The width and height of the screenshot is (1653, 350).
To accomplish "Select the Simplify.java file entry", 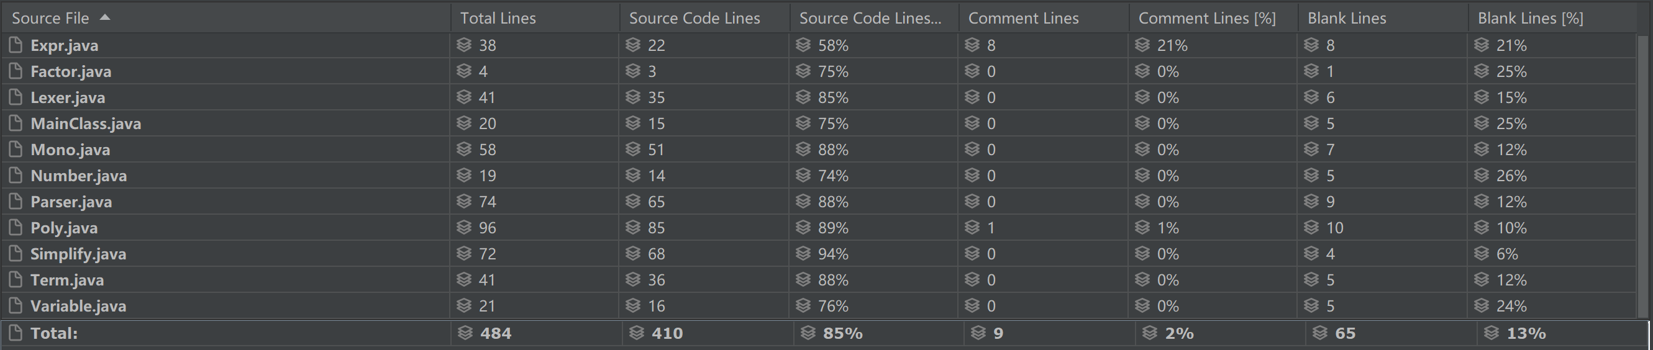I will click(x=78, y=254).
